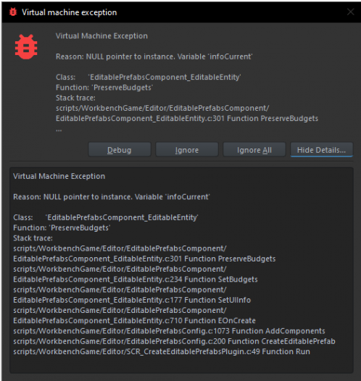Viewport: 361px width, 381px height.
Task: Select the Reason line in the top summary
Action: coord(154,56)
